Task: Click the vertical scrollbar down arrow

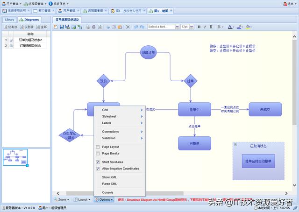Action: coord(294,185)
